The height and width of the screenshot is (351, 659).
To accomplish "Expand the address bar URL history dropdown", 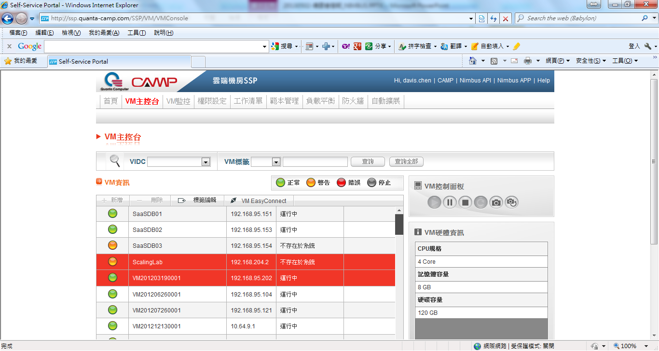I will (471, 19).
